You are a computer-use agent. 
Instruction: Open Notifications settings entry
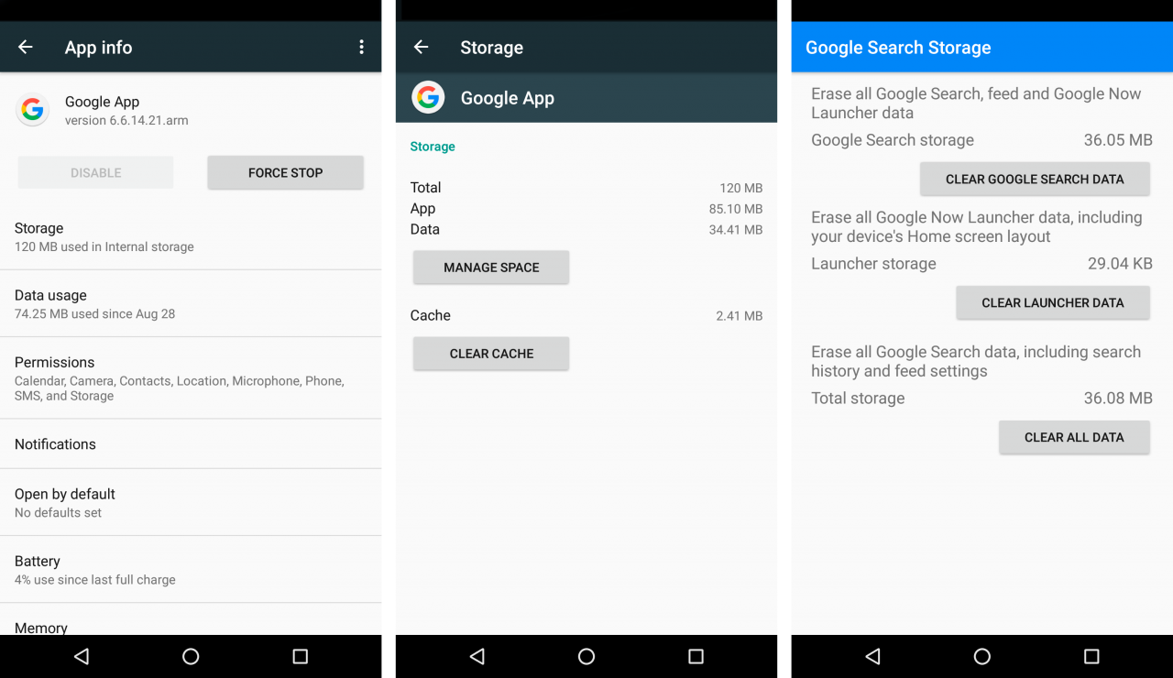191,444
